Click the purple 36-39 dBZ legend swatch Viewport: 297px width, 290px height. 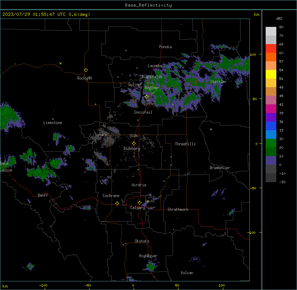pyautogui.click(x=271, y=117)
